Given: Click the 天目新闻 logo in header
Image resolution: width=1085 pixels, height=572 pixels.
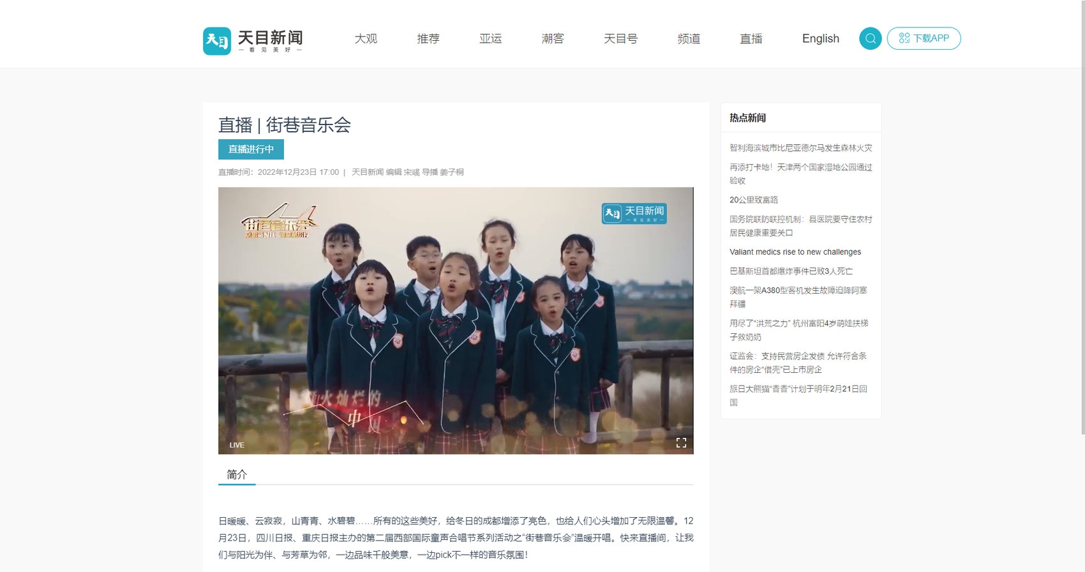Looking at the screenshot, I should tap(253, 41).
